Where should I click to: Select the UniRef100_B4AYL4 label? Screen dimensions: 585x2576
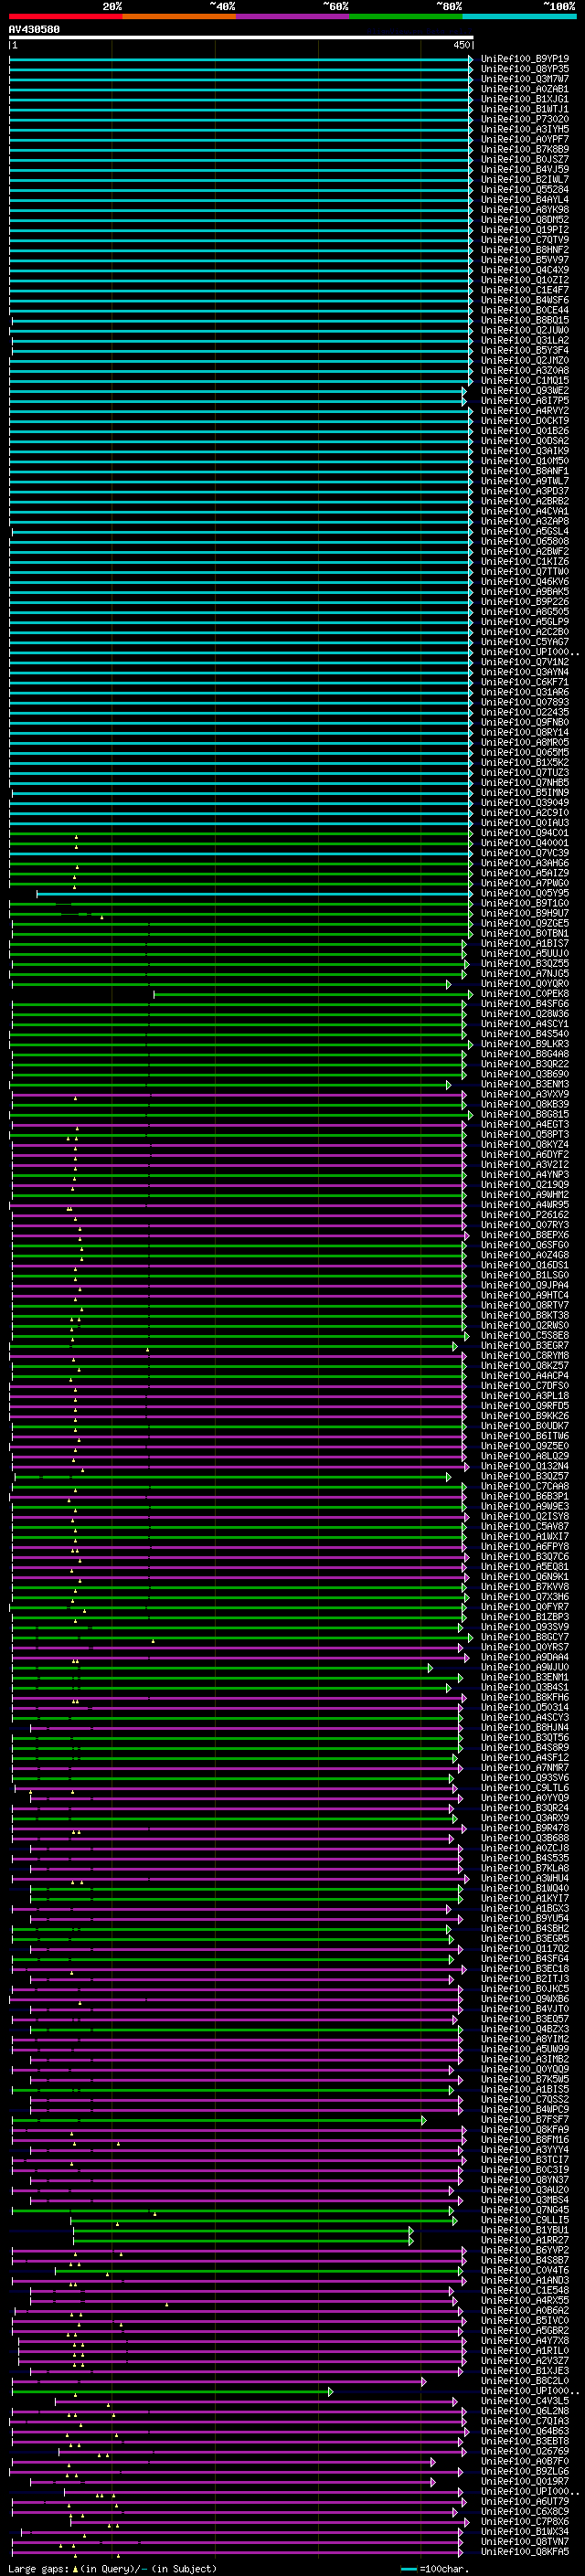point(525,199)
